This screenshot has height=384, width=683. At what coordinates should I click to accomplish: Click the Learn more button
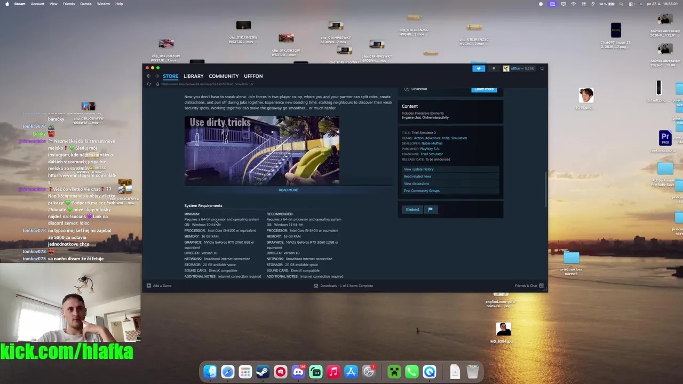coord(484,89)
